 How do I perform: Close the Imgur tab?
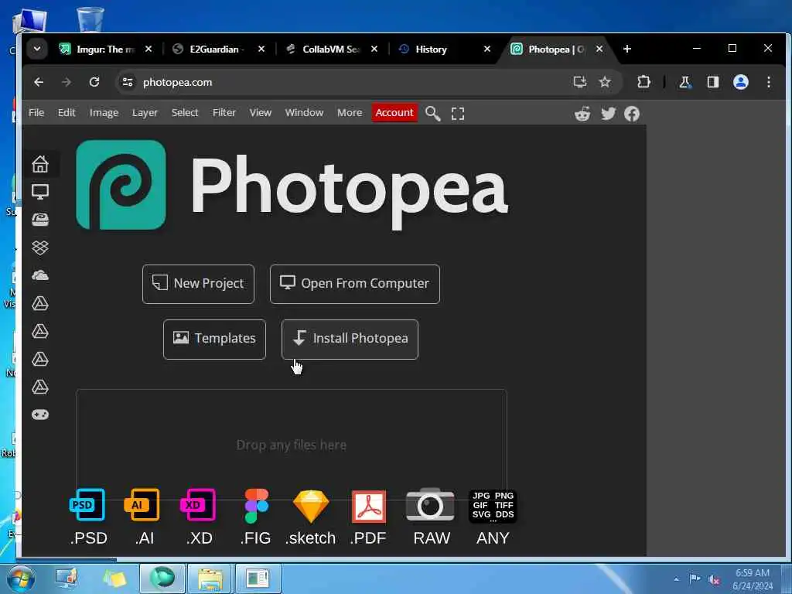click(148, 49)
